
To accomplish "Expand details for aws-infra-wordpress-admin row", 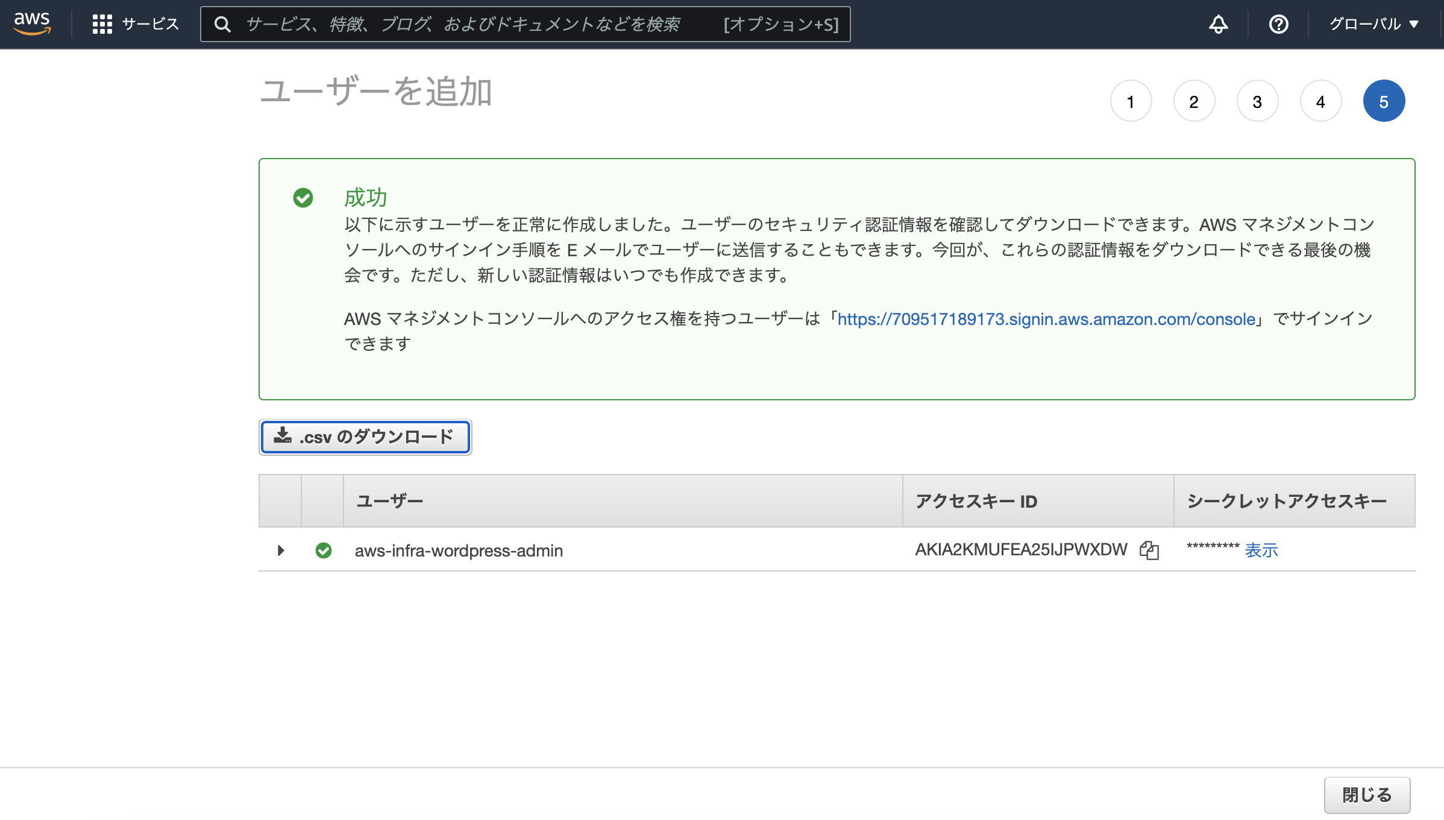I will click(280, 550).
